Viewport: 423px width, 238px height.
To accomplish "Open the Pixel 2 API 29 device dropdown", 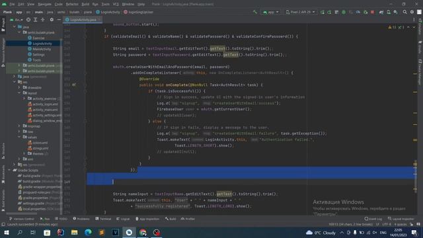I will pos(300,12).
